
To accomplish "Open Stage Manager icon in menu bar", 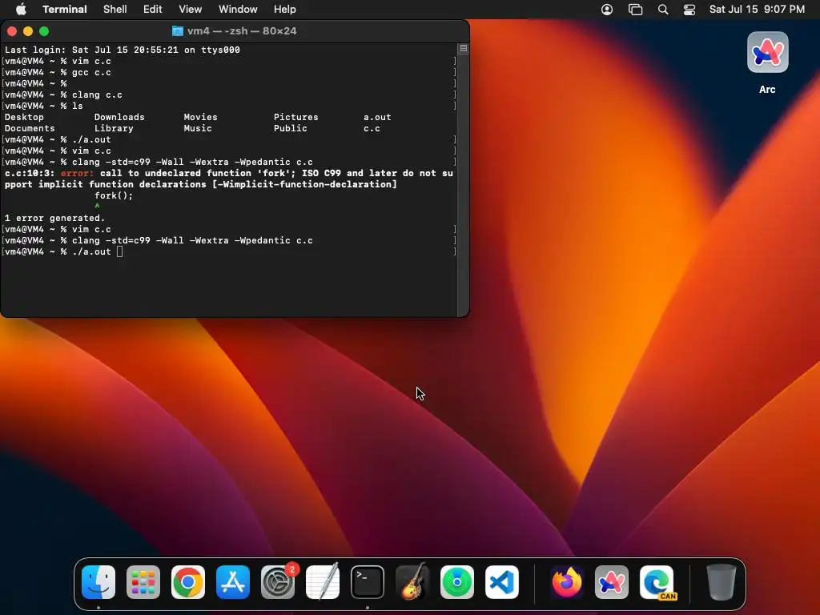I will (635, 10).
